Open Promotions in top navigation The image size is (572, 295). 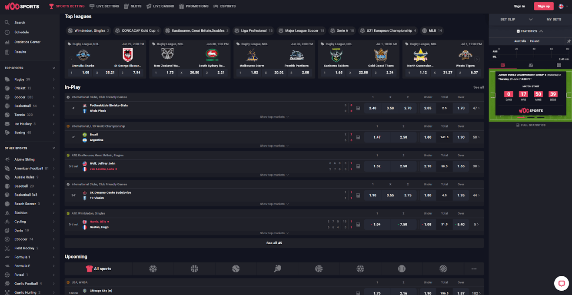coord(194,6)
